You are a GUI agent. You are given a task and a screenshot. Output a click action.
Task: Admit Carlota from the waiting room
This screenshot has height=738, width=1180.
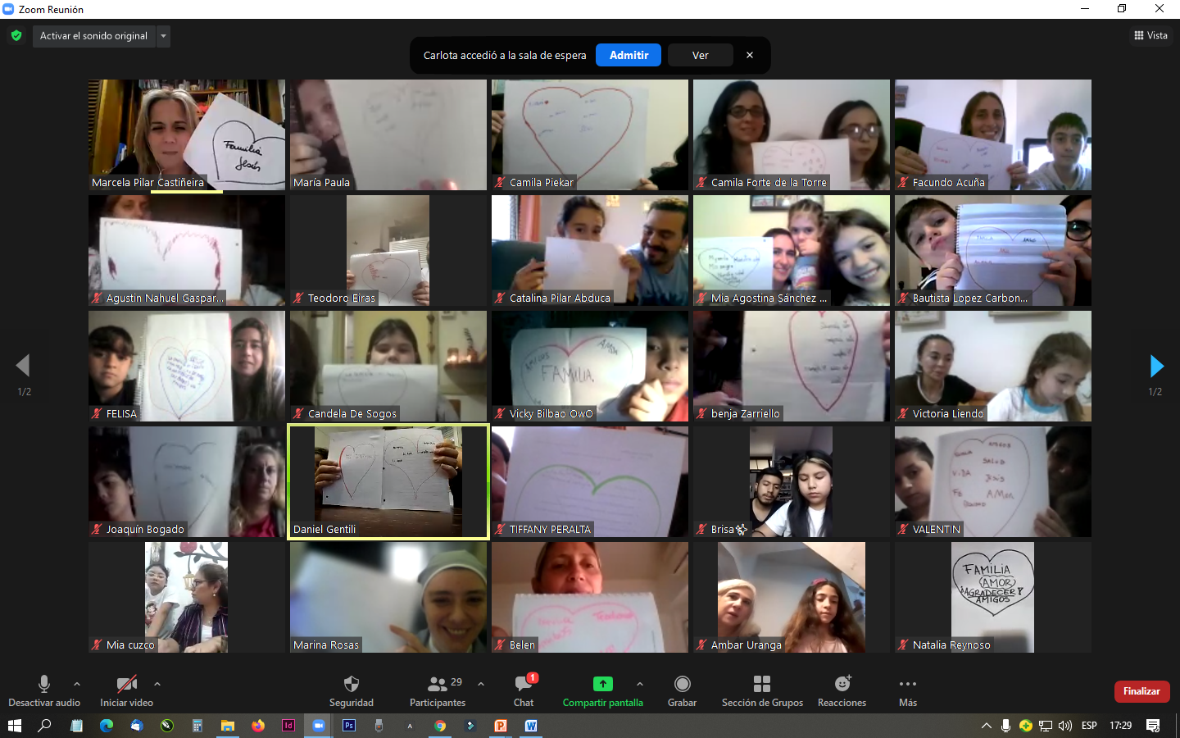coord(629,55)
